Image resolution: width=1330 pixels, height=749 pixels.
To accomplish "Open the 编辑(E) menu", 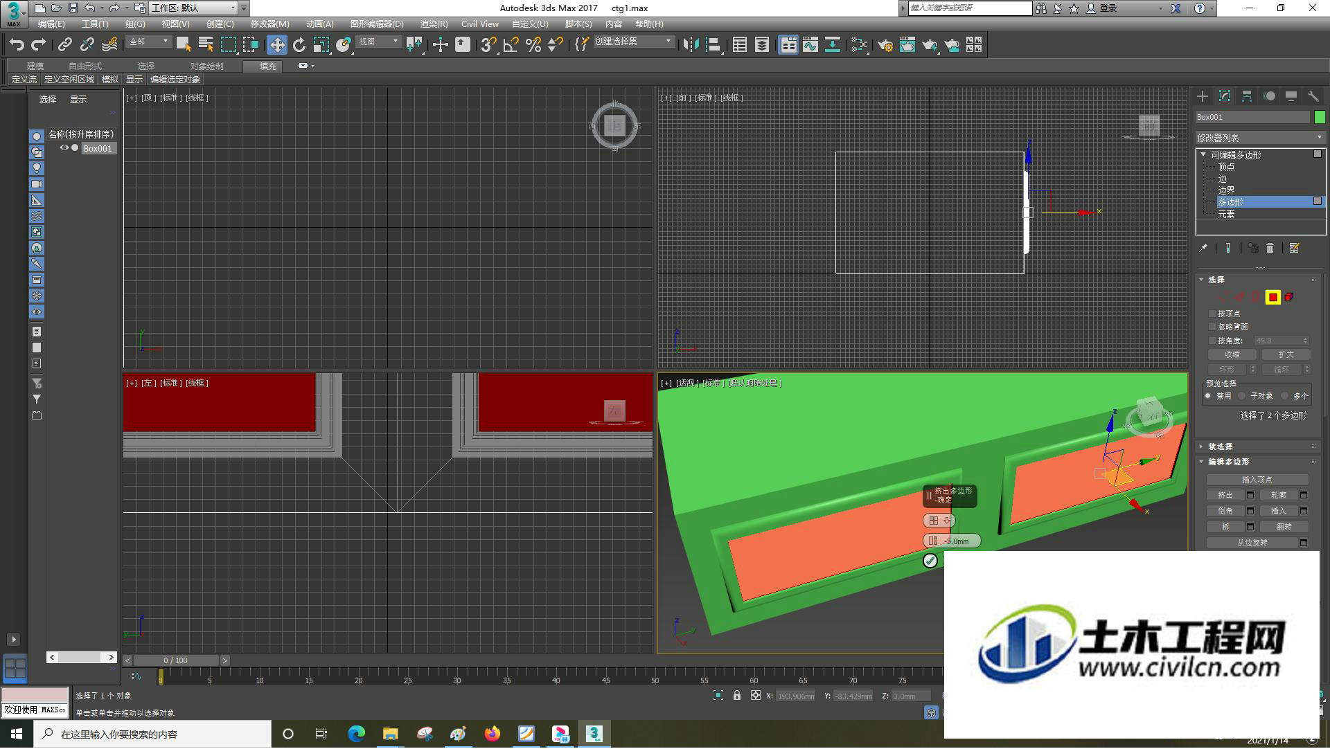I will tap(51, 24).
